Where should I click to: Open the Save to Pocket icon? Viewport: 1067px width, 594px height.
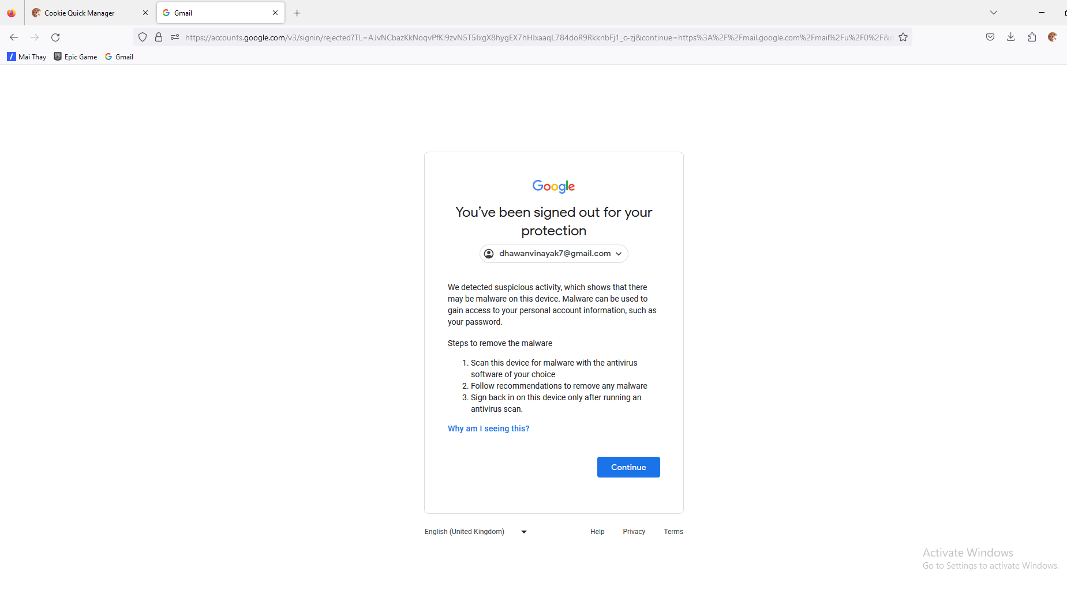[990, 37]
